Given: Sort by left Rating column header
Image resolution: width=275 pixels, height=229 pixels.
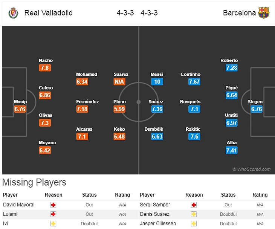Looking at the screenshot, I should [122, 195].
